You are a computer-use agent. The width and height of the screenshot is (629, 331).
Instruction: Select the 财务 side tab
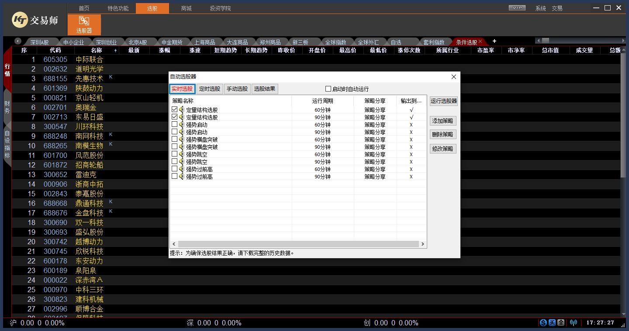click(x=7, y=107)
